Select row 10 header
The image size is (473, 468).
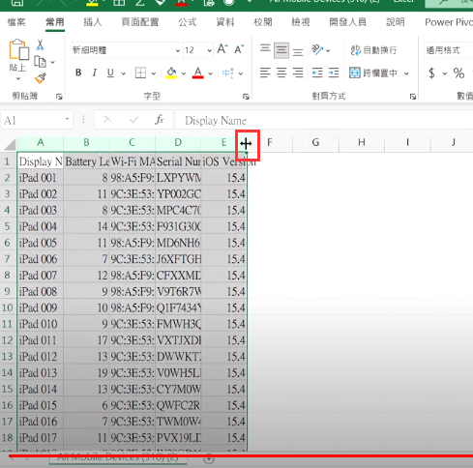click(8, 307)
